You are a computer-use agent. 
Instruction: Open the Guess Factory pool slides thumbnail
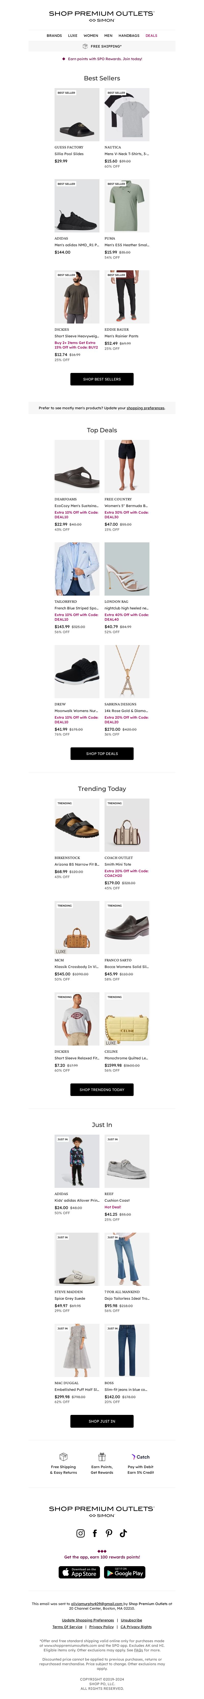point(77,115)
